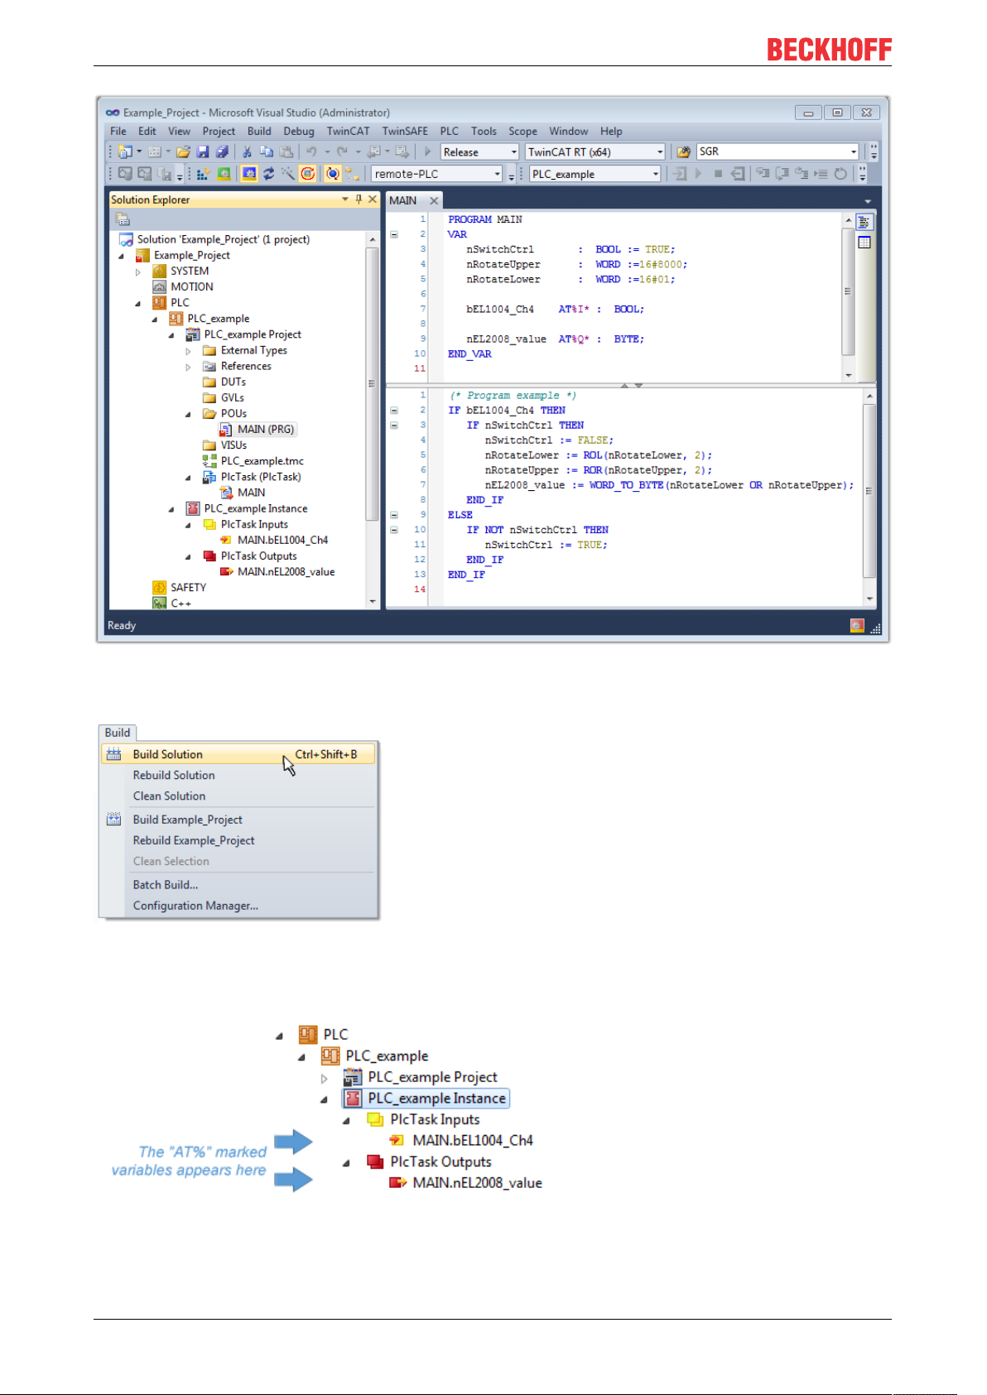Expand the External Types folder
The image size is (987, 1395).
click(x=188, y=351)
